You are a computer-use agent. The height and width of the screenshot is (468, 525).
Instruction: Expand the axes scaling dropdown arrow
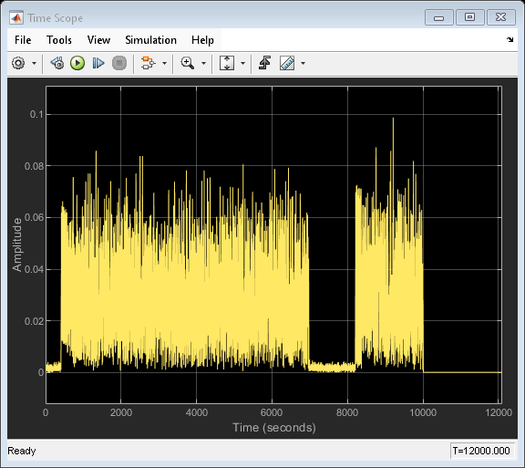pos(243,63)
